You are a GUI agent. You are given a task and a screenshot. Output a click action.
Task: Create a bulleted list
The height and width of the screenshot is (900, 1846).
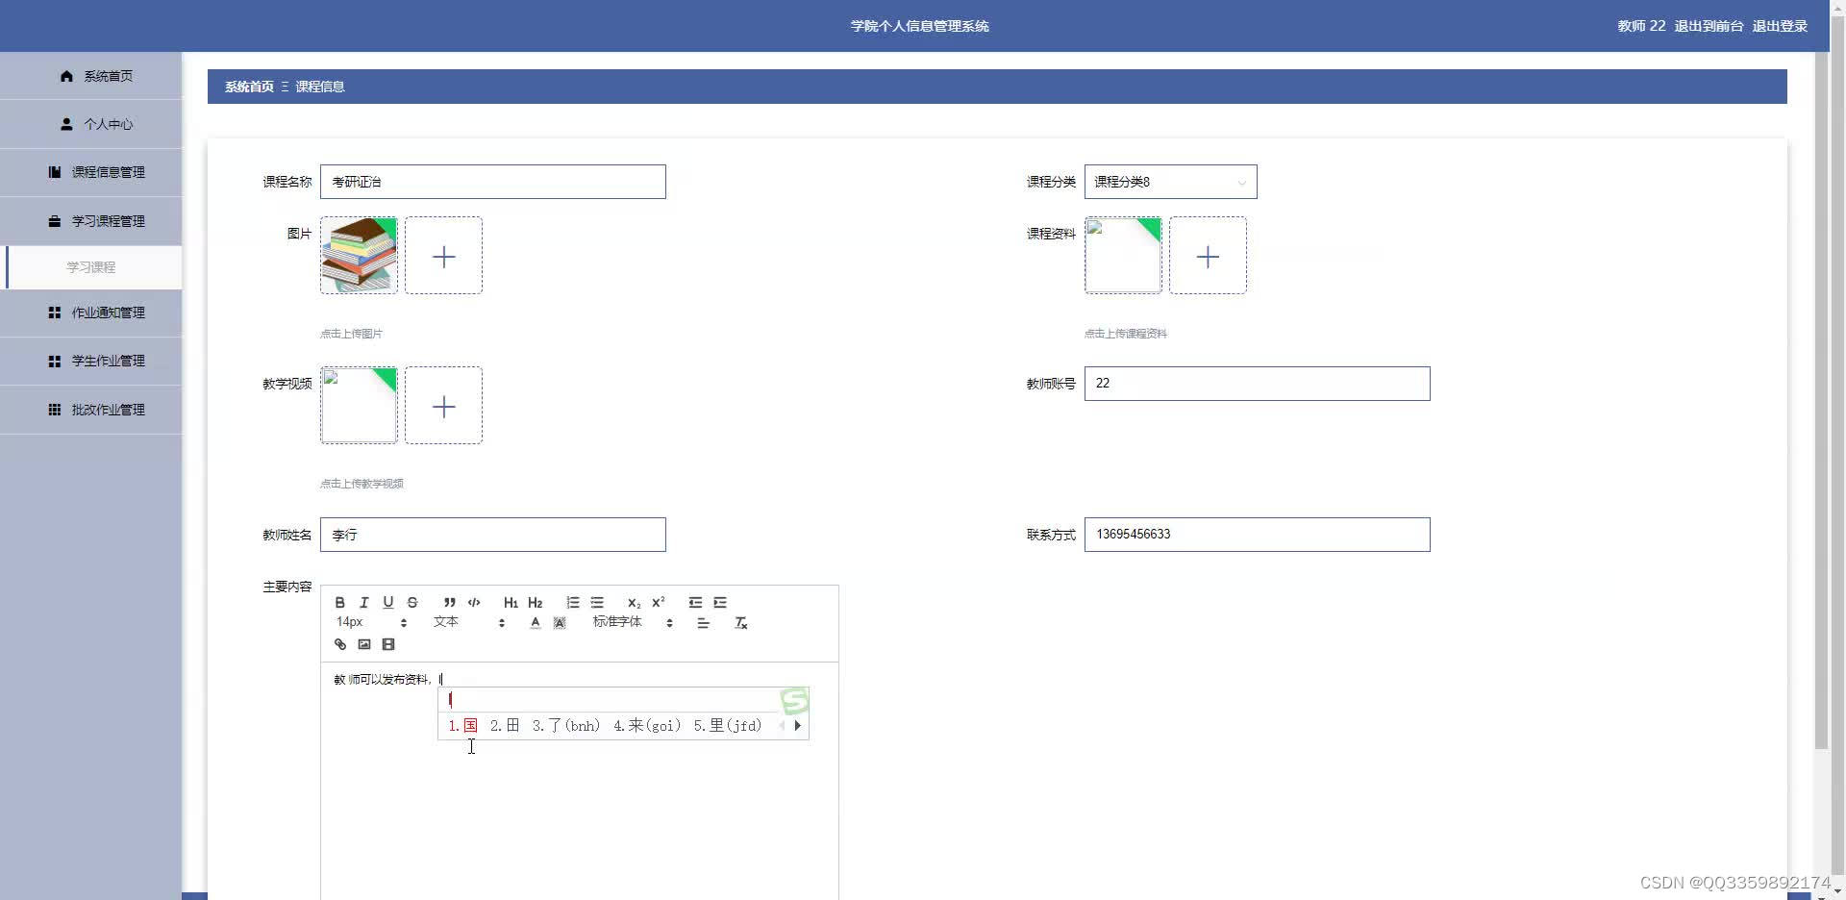[x=597, y=603]
